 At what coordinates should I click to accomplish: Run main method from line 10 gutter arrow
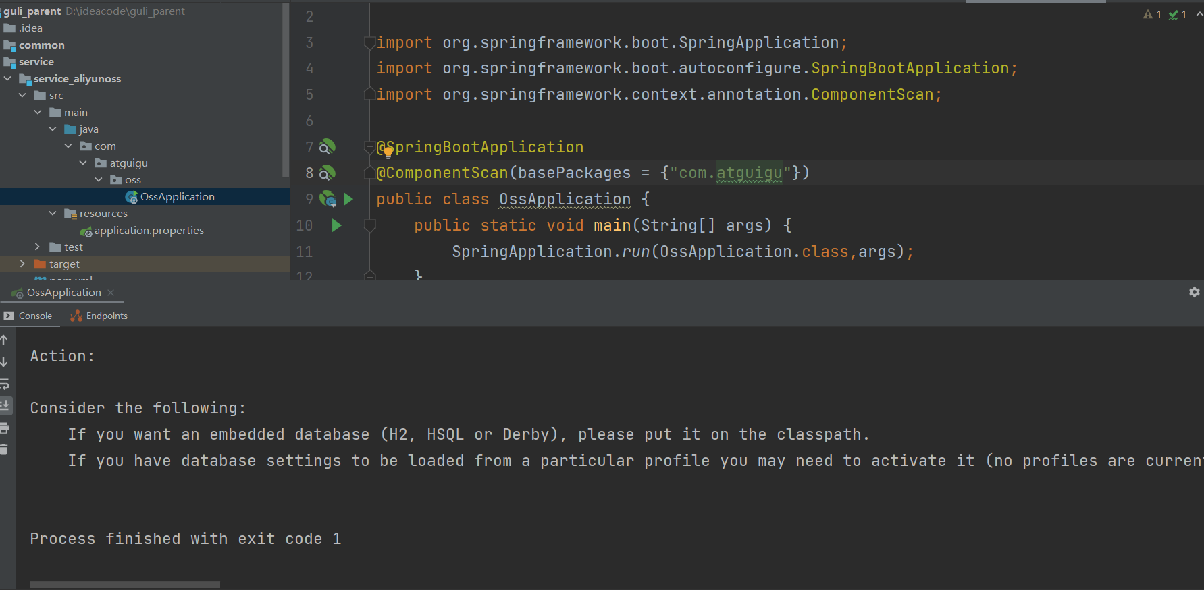click(336, 225)
